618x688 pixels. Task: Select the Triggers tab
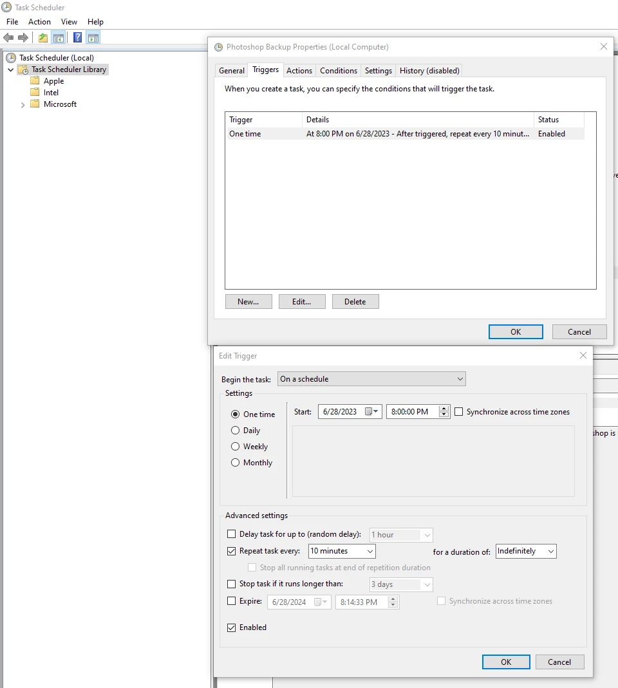tap(265, 70)
